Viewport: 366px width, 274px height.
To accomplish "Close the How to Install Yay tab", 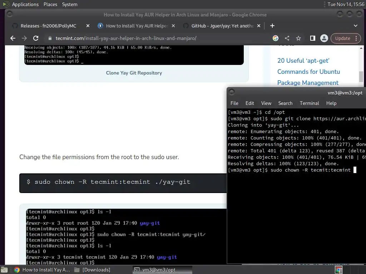I will (x=173, y=26).
